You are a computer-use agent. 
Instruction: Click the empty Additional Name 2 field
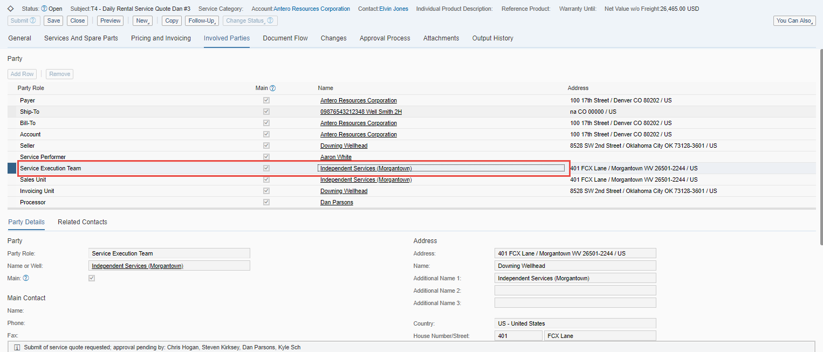tap(575, 291)
